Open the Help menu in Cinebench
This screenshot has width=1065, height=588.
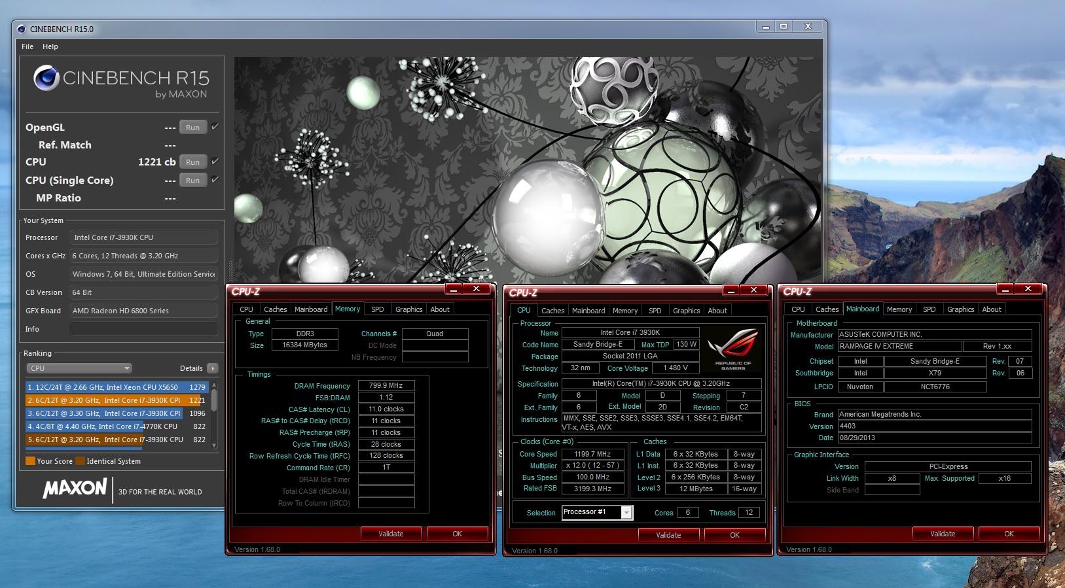(x=50, y=46)
